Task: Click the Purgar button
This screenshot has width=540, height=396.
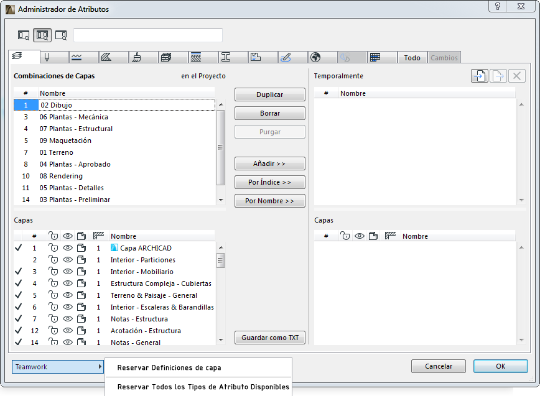Action: pyautogui.click(x=269, y=132)
